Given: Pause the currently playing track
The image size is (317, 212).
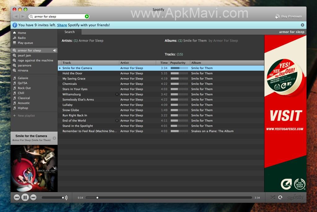Looking at the screenshot, I should point(25,197).
